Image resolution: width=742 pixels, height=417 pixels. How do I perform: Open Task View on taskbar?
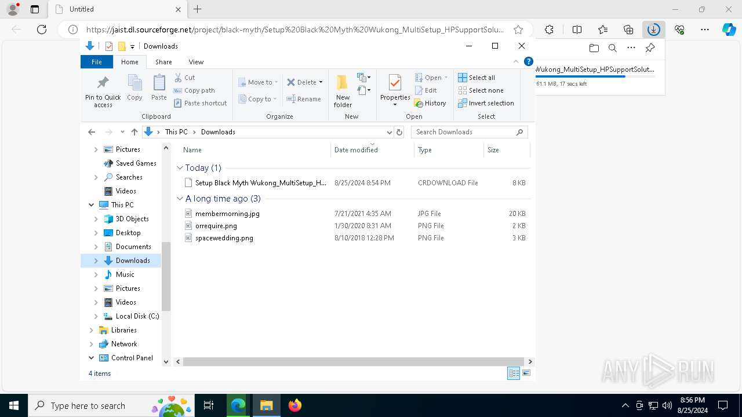pos(209,405)
